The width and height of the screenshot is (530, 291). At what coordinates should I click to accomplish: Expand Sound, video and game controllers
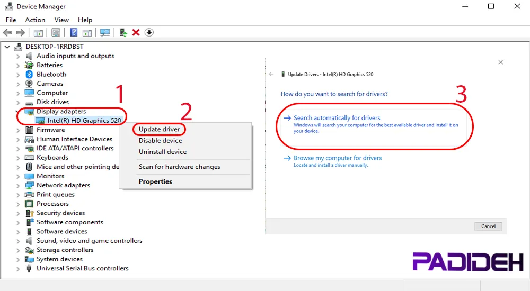pyautogui.click(x=18, y=241)
